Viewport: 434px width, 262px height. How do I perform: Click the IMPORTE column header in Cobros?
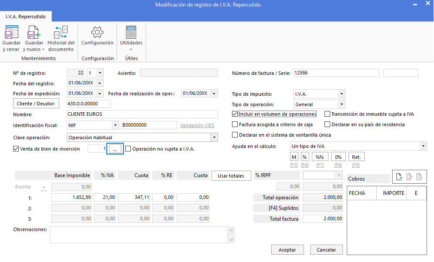(x=391, y=193)
